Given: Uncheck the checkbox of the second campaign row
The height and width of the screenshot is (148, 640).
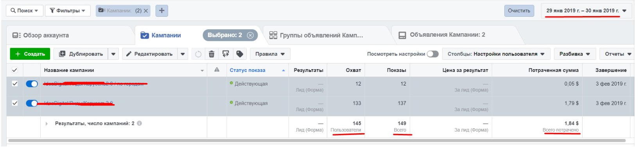Looking at the screenshot, I should [14, 103].
